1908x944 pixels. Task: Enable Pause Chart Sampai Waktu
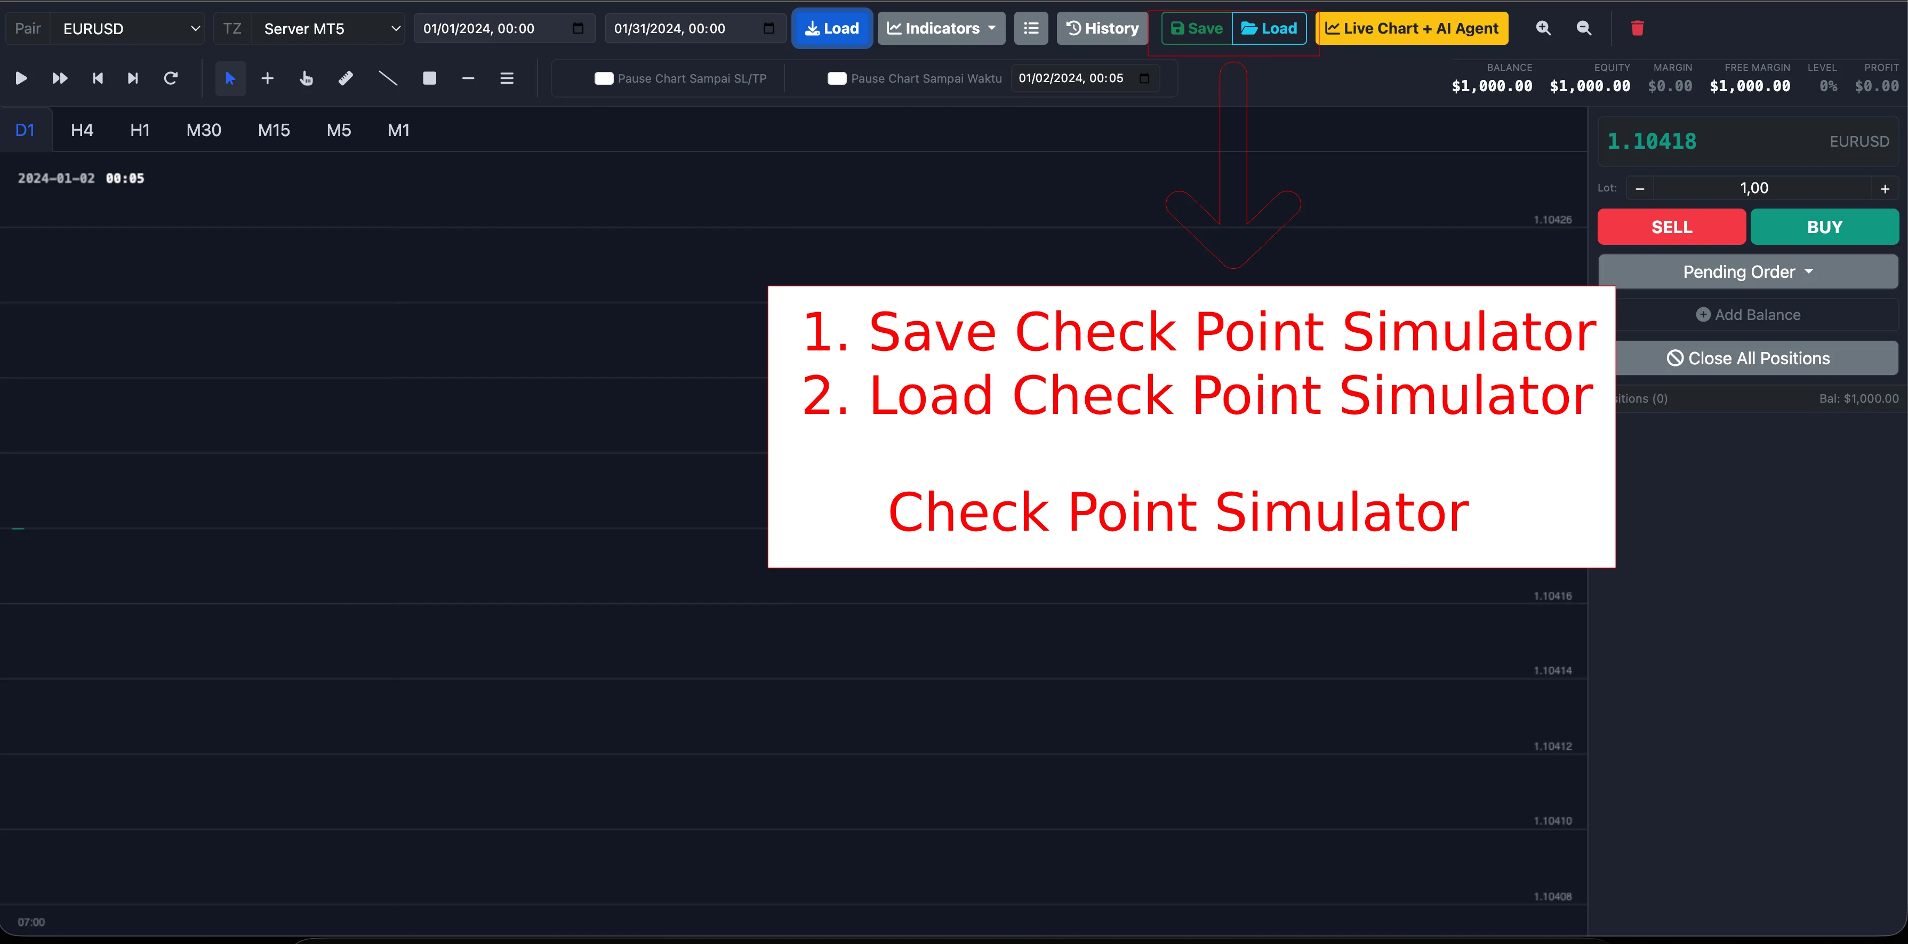pyautogui.click(x=837, y=78)
